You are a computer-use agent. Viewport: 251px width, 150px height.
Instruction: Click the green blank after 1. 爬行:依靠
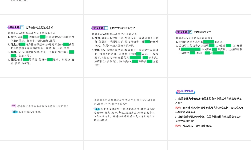point(26,37)
